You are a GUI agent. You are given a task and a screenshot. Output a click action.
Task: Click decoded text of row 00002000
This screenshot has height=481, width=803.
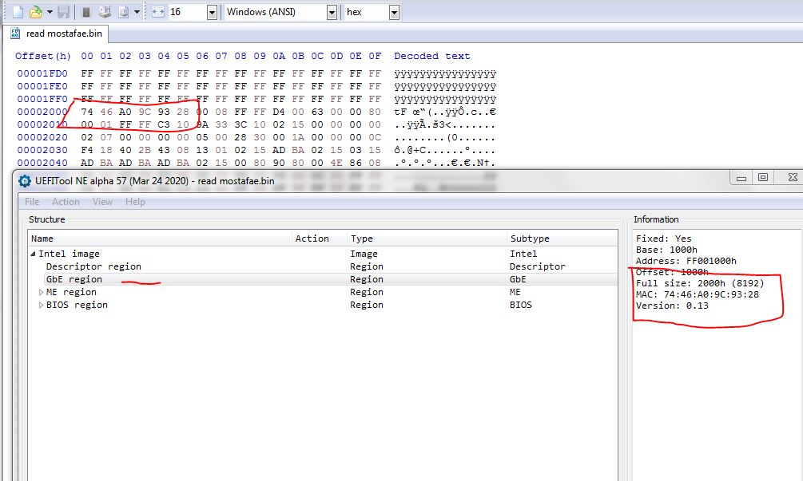click(445, 112)
